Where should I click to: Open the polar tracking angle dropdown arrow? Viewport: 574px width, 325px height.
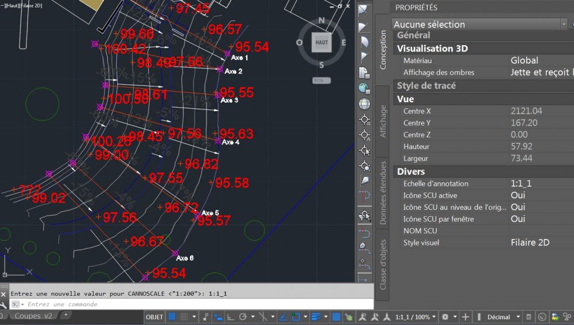253,317
